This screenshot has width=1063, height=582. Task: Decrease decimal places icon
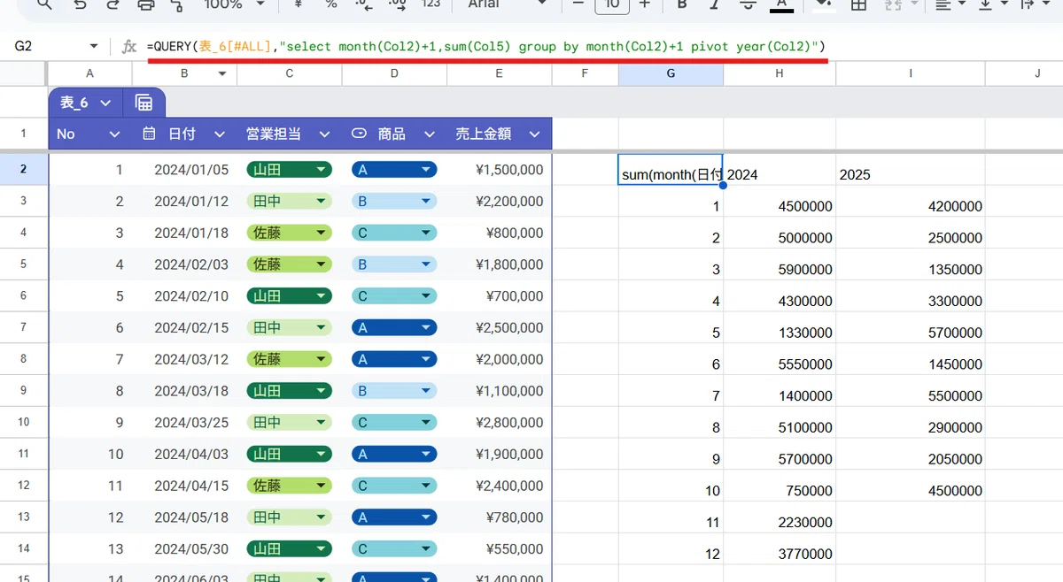[364, 4]
